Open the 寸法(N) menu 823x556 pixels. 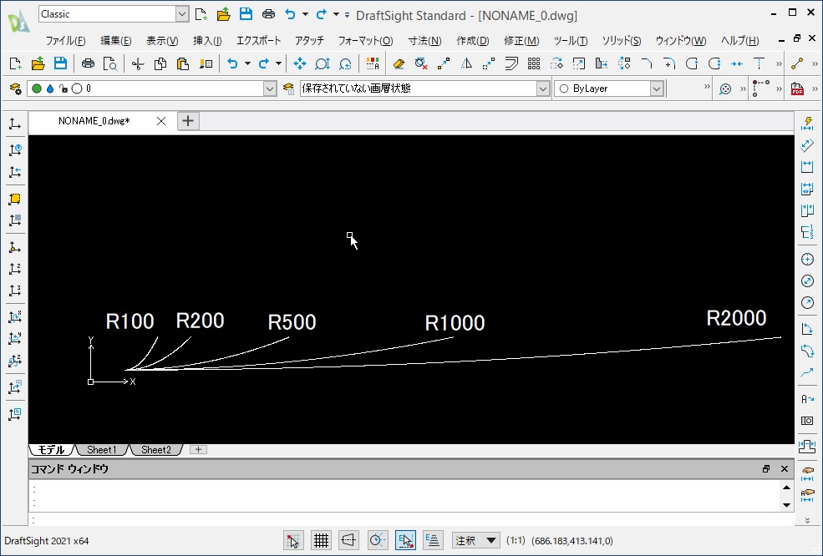424,40
